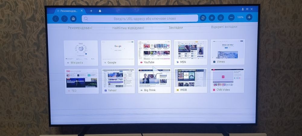Go forward with the forward arrow button
The image size is (302, 136).
tap(65, 19)
